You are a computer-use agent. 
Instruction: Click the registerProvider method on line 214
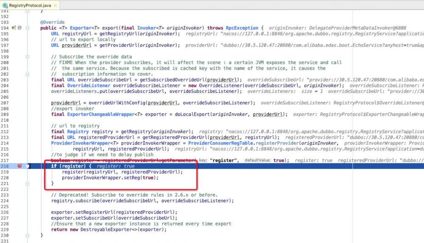[x=277, y=143]
